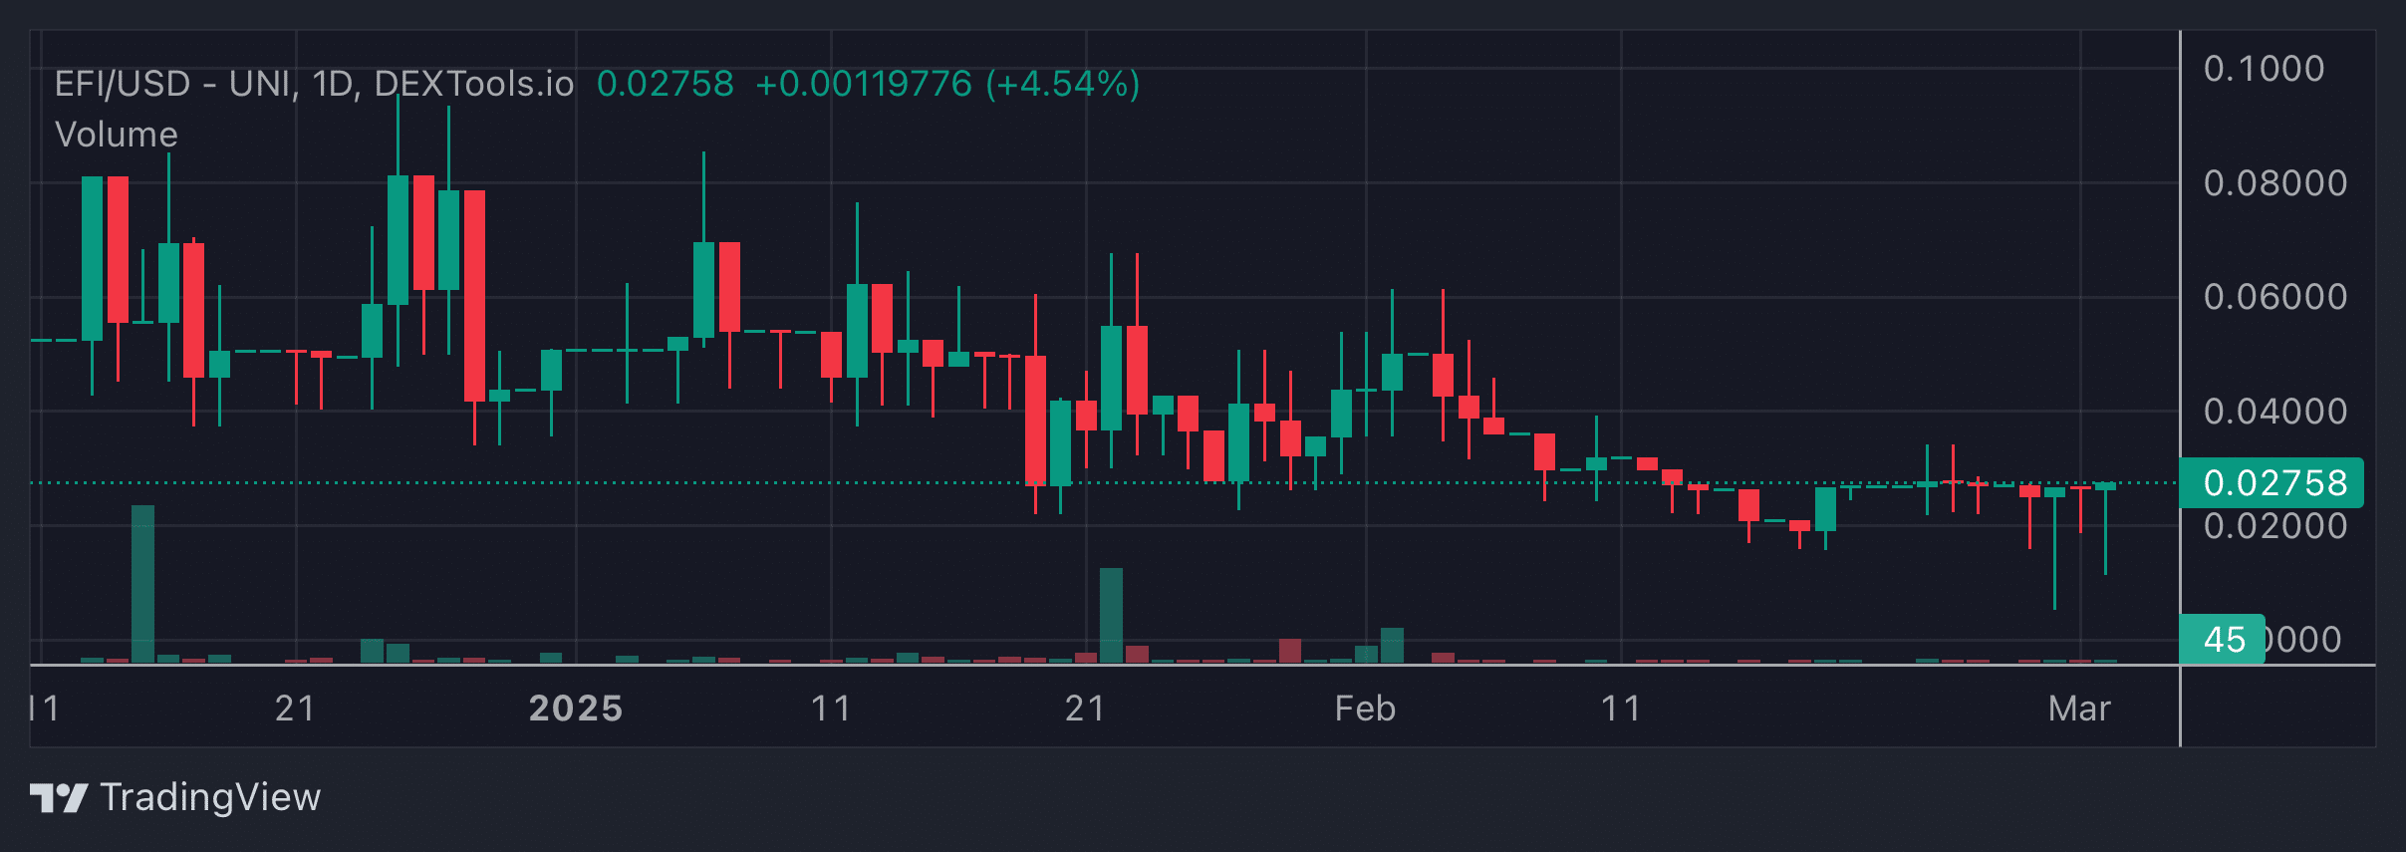This screenshot has height=852, width=2406.
Task: Click the green volume value tag 45
Action: click(x=2222, y=639)
